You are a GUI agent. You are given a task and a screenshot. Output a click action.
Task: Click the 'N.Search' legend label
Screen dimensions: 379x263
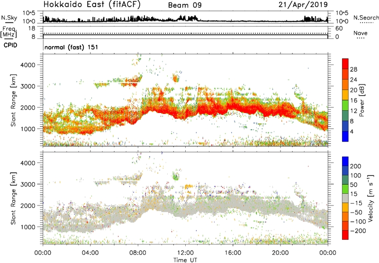pos(366,18)
